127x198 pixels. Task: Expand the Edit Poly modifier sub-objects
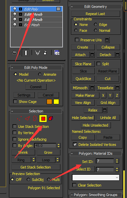pyautogui.click(x=20, y=9)
